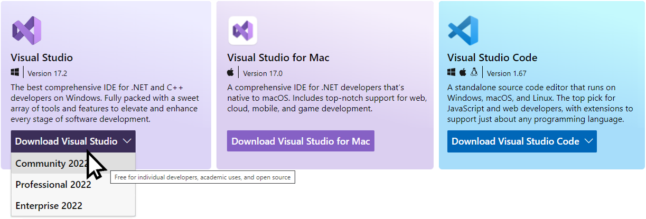Click the Visual Studio for Mac logo
Image resolution: width=646 pixels, height=219 pixels.
242,30
